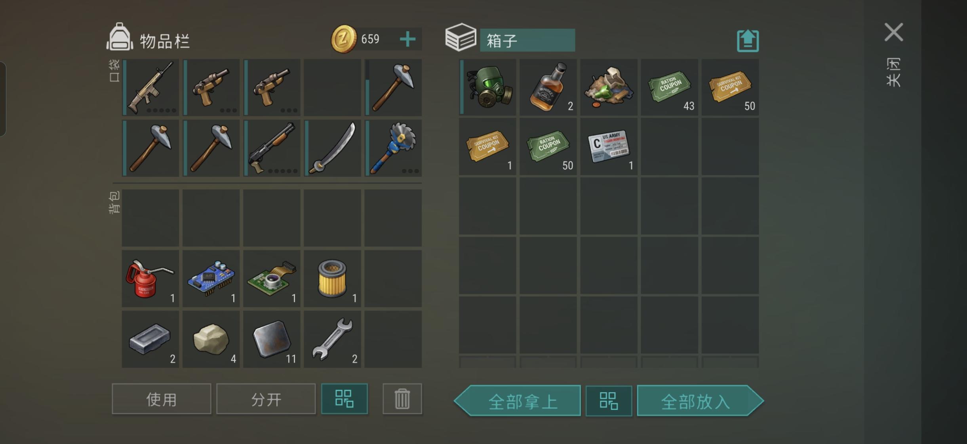The width and height of the screenshot is (967, 444).
Task: Click the chest upgrade arrow icon
Action: tap(748, 41)
